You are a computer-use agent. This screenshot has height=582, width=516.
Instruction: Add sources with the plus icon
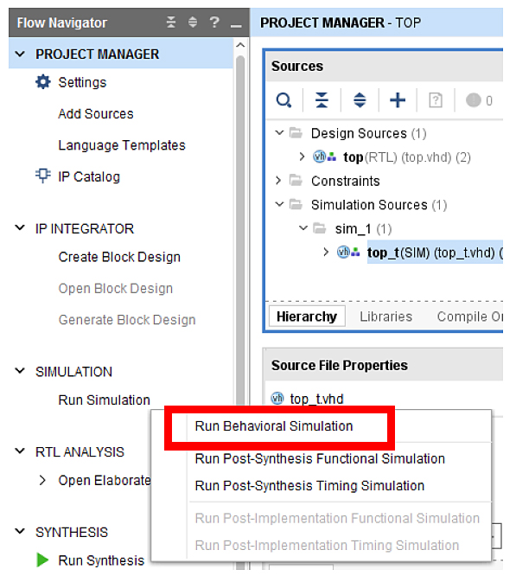pyautogui.click(x=398, y=100)
